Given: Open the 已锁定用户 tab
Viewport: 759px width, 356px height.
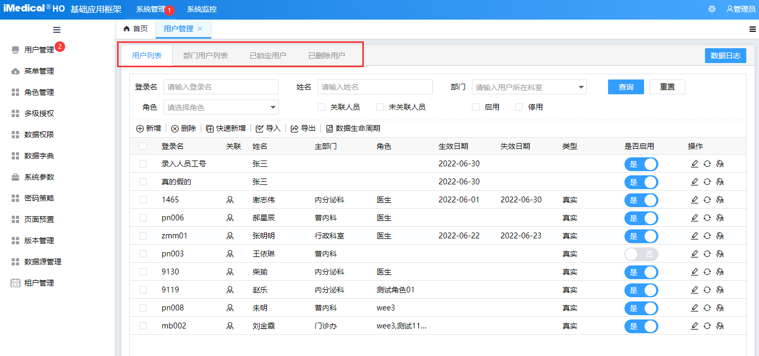Looking at the screenshot, I should coord(268,56).
